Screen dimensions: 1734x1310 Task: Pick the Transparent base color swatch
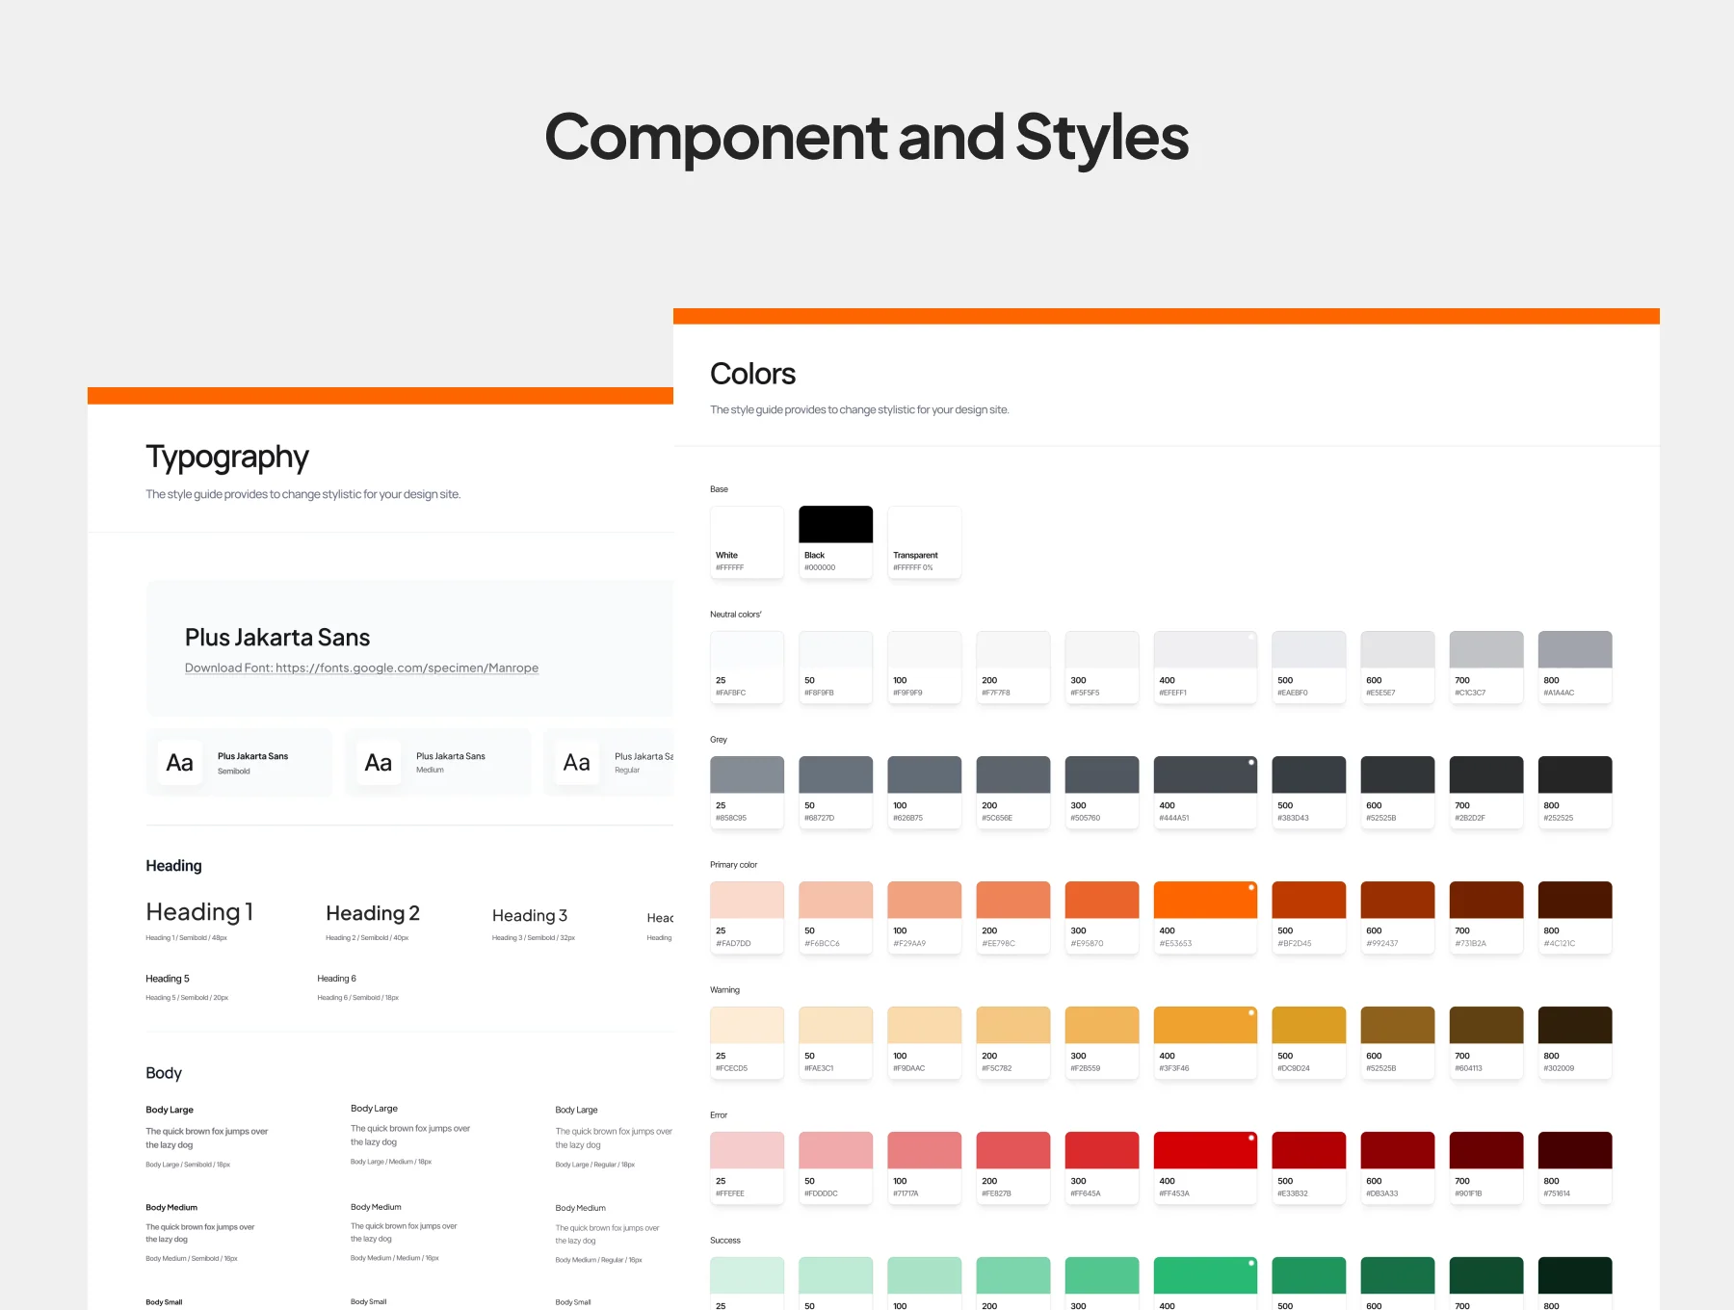pos(924,542)
